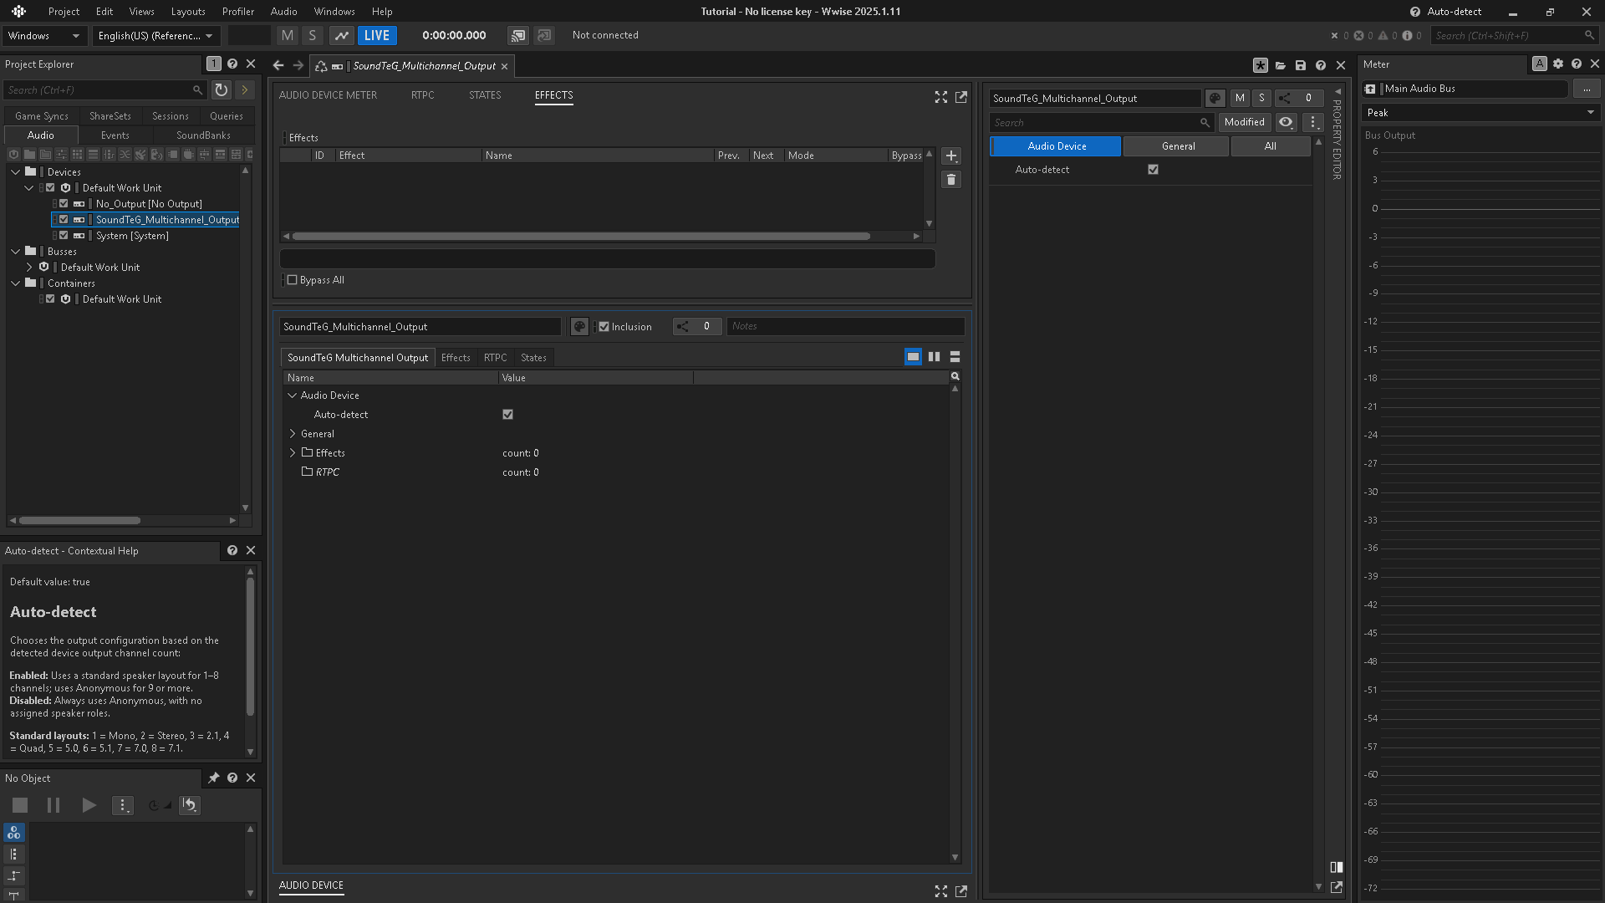
Task: Reset all transport settings icon
Action: (190, 805)
